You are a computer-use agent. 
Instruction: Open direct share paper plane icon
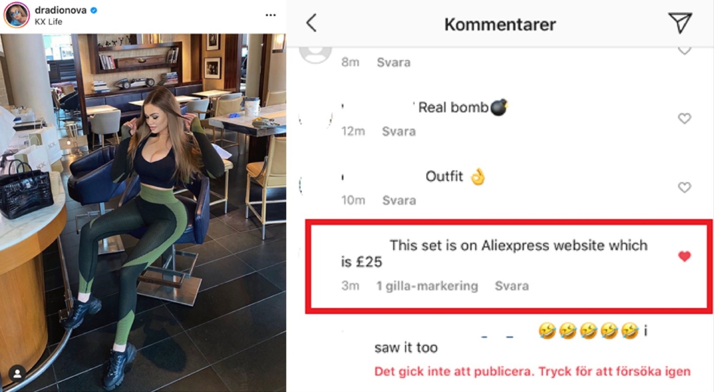(x=680, y=22)
